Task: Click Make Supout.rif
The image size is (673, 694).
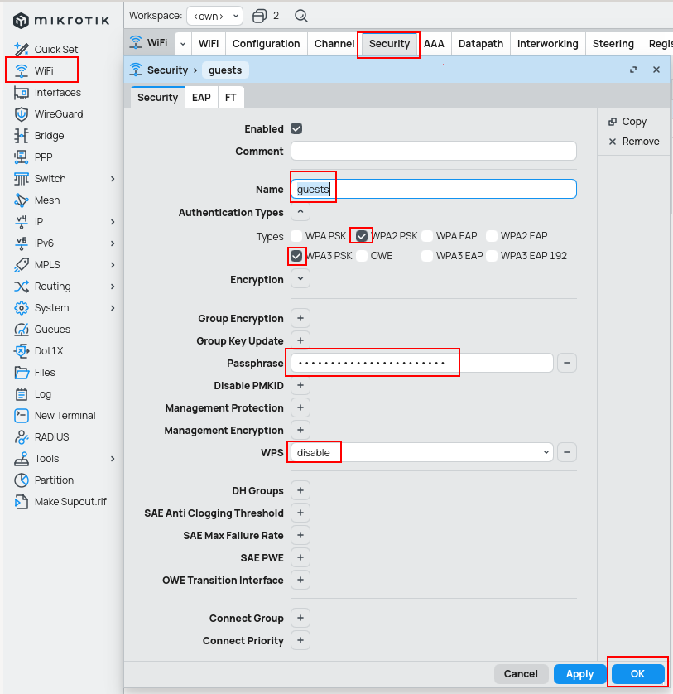Action: pos(60,502)
